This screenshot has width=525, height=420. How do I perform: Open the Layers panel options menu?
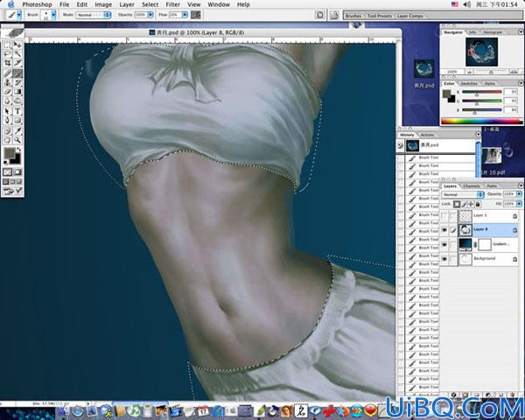pos(521,185)
